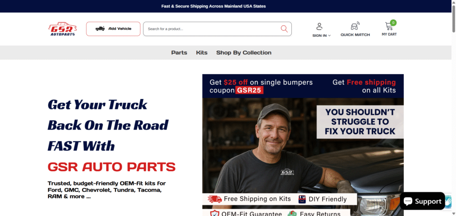Click the top shipping announcement bar
The width and height of the screenshot is (456, 216).
[x=226, y=6]
